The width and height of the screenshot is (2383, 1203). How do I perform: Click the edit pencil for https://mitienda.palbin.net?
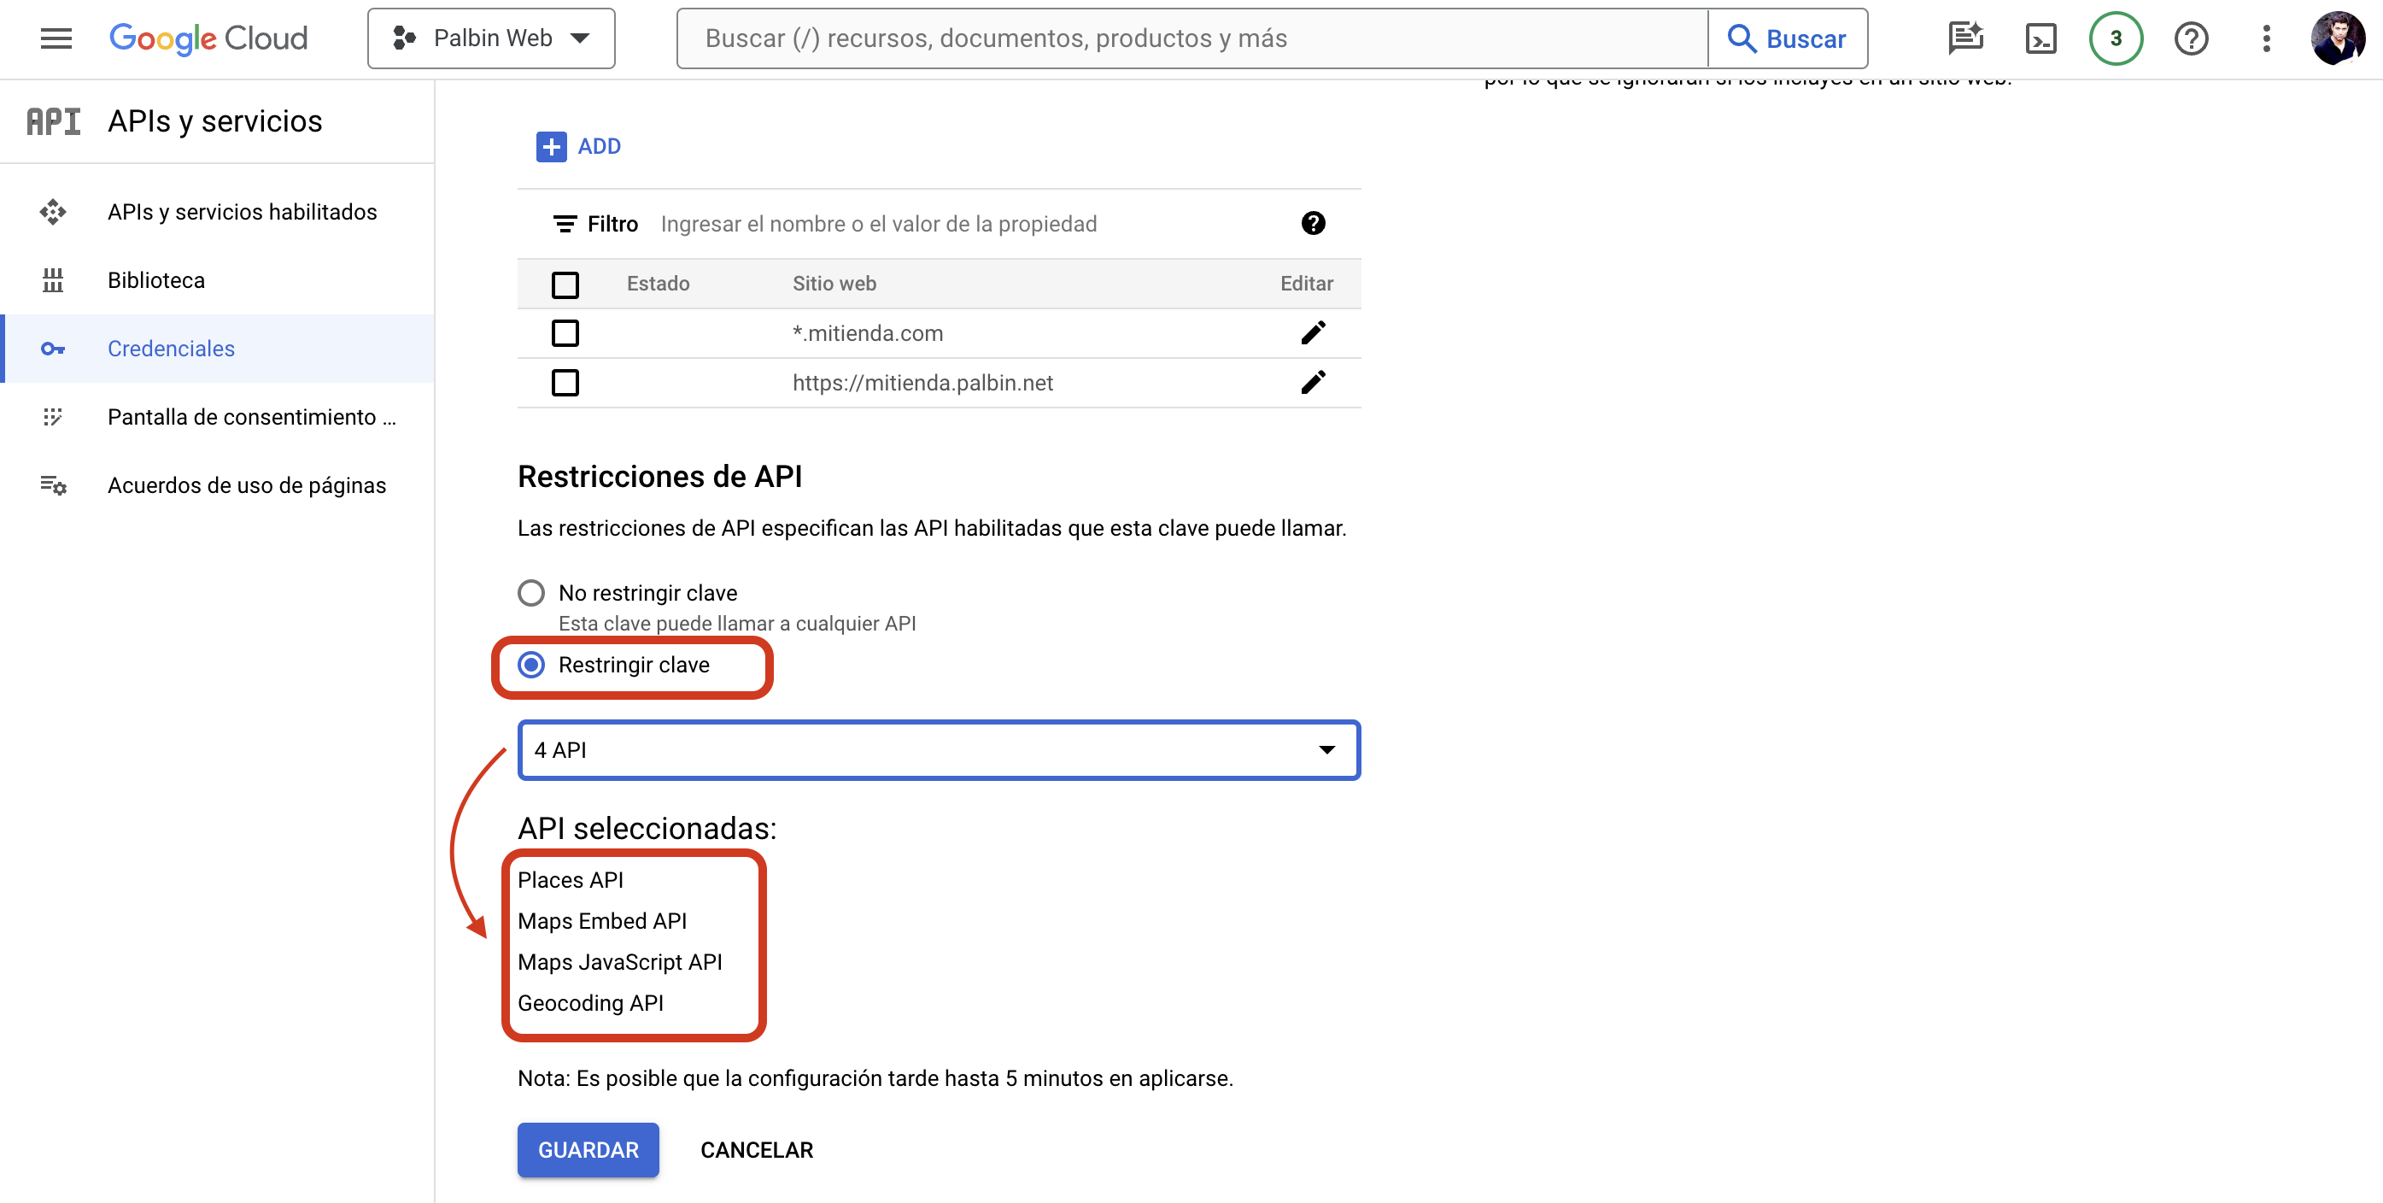[1313, 382]
